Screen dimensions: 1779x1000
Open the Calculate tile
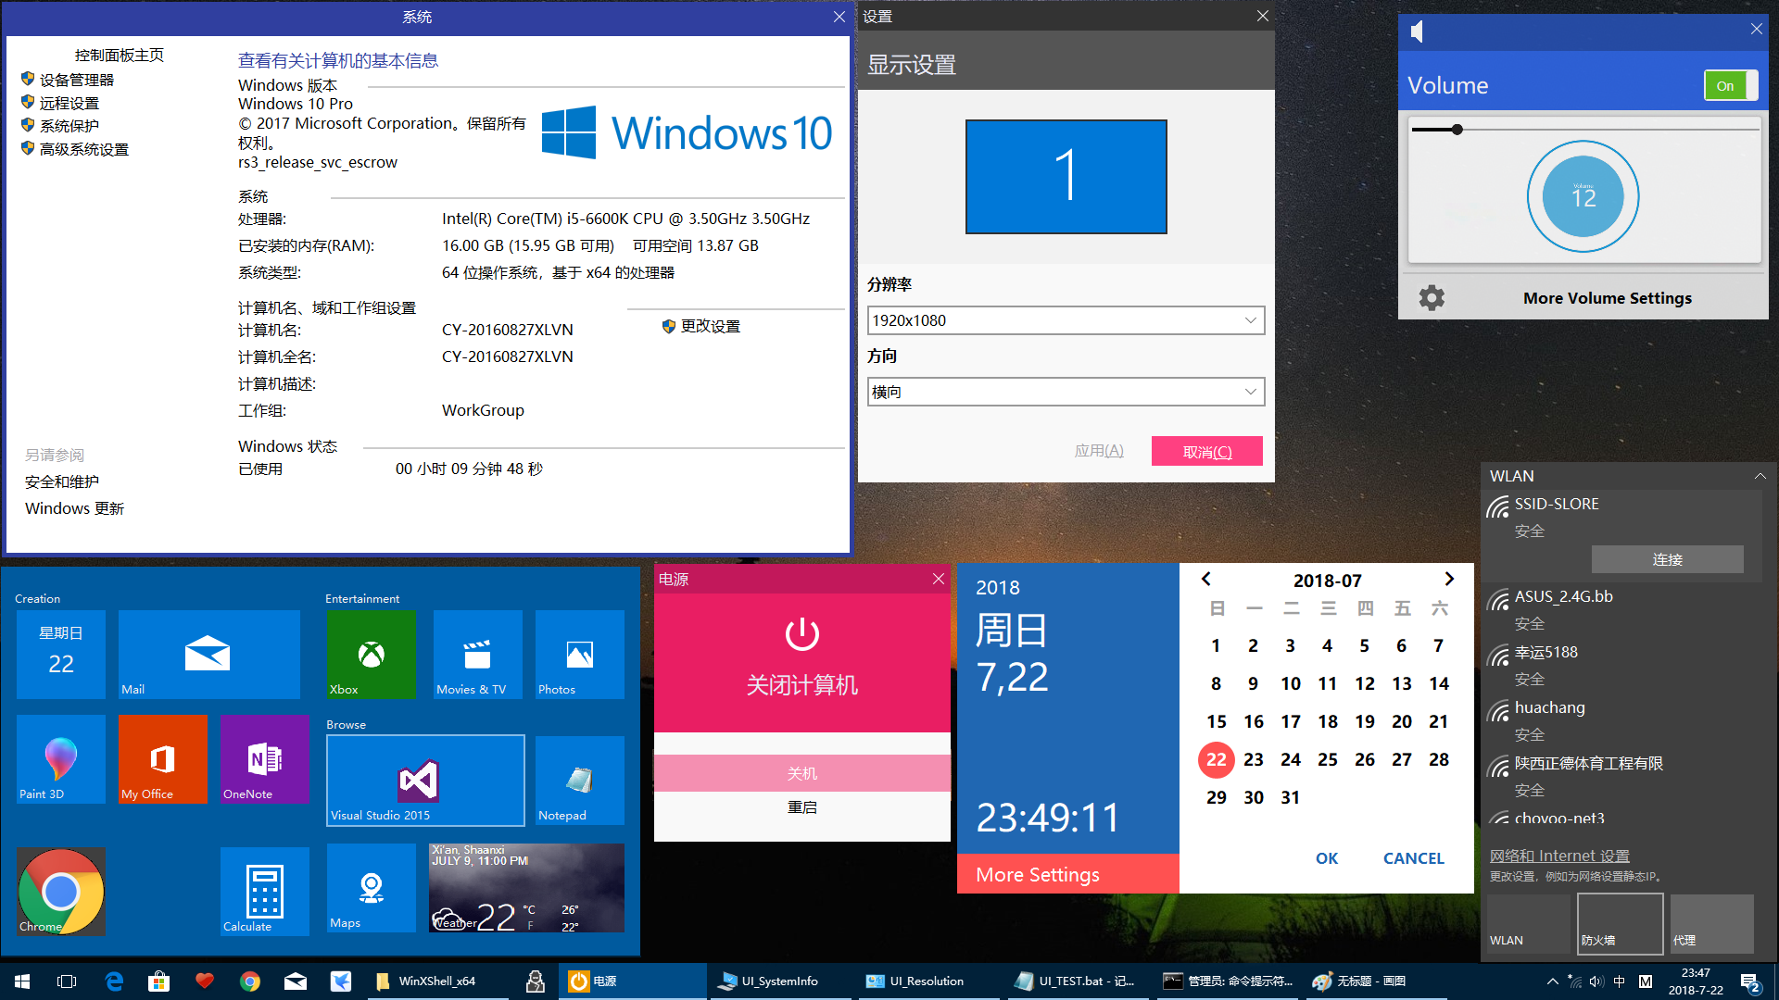coord(264,892)
